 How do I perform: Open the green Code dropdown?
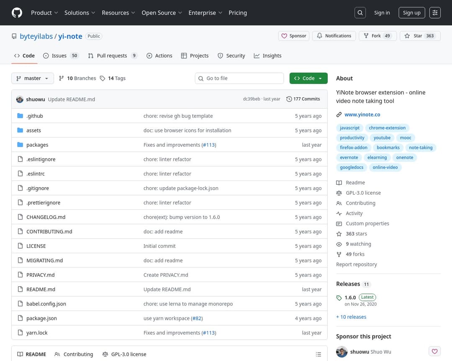(x=308, y=78)
